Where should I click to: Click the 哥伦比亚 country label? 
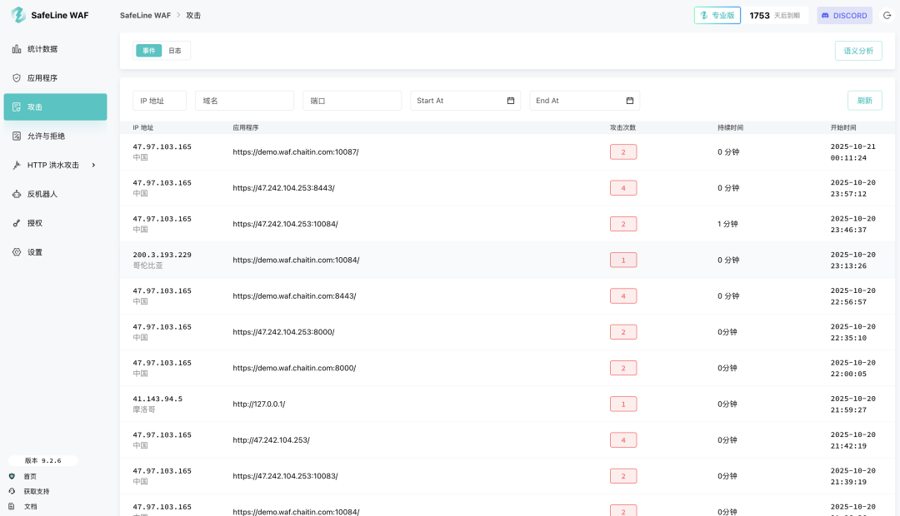[x=147, y=265]
